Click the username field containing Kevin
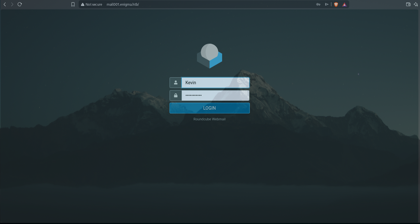The image size is (420, 224). tap(216, 83)
